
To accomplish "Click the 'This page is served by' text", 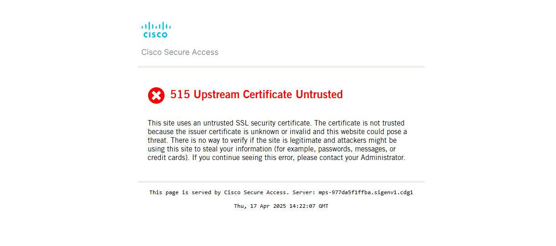I will [180, 192].
